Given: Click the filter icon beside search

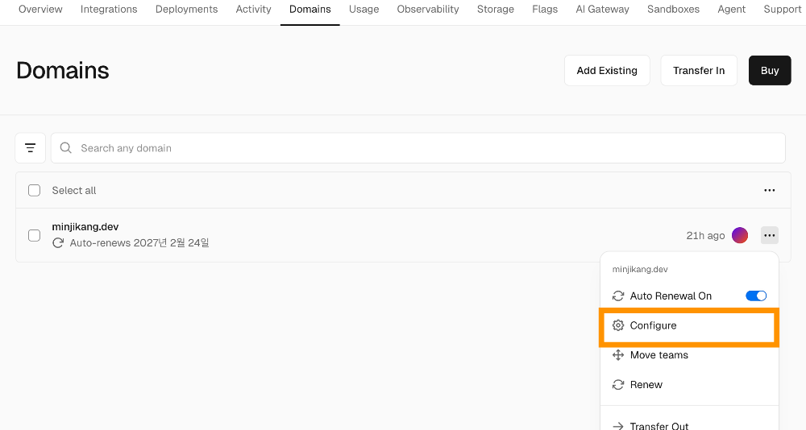Looking at the screenshot, I should (x=30, y=148).
